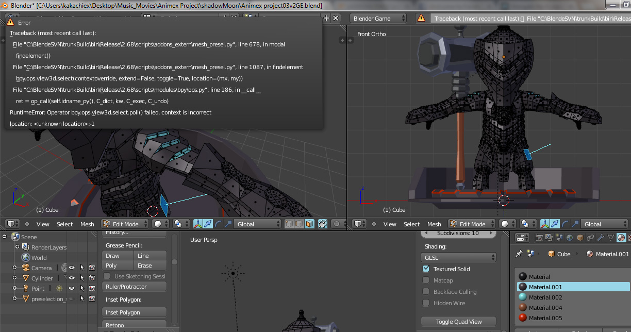The image size is (631, 332).
Task: Open Mesh menu in right 3D viewport
Action: coord(434,224)
